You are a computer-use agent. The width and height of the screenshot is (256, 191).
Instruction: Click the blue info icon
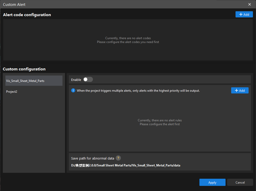[x=73, y=90]
